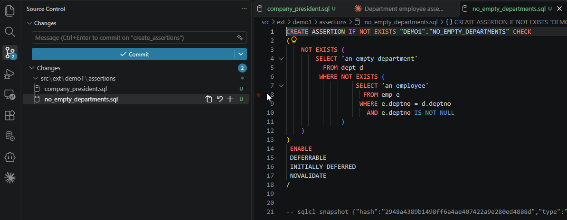Discard changes for no_empty_departments.sql

click(219, 99)
